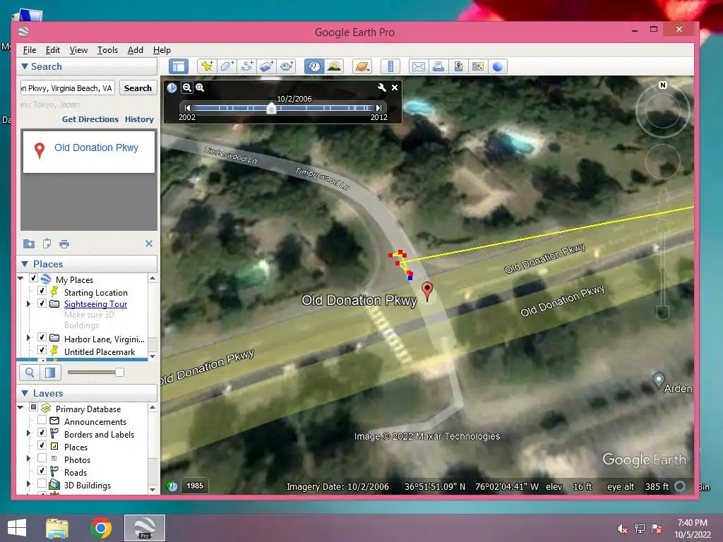Print the current view
Image resolution: width=723 pixels, height=542 pixels.
(x=438, y=66)
